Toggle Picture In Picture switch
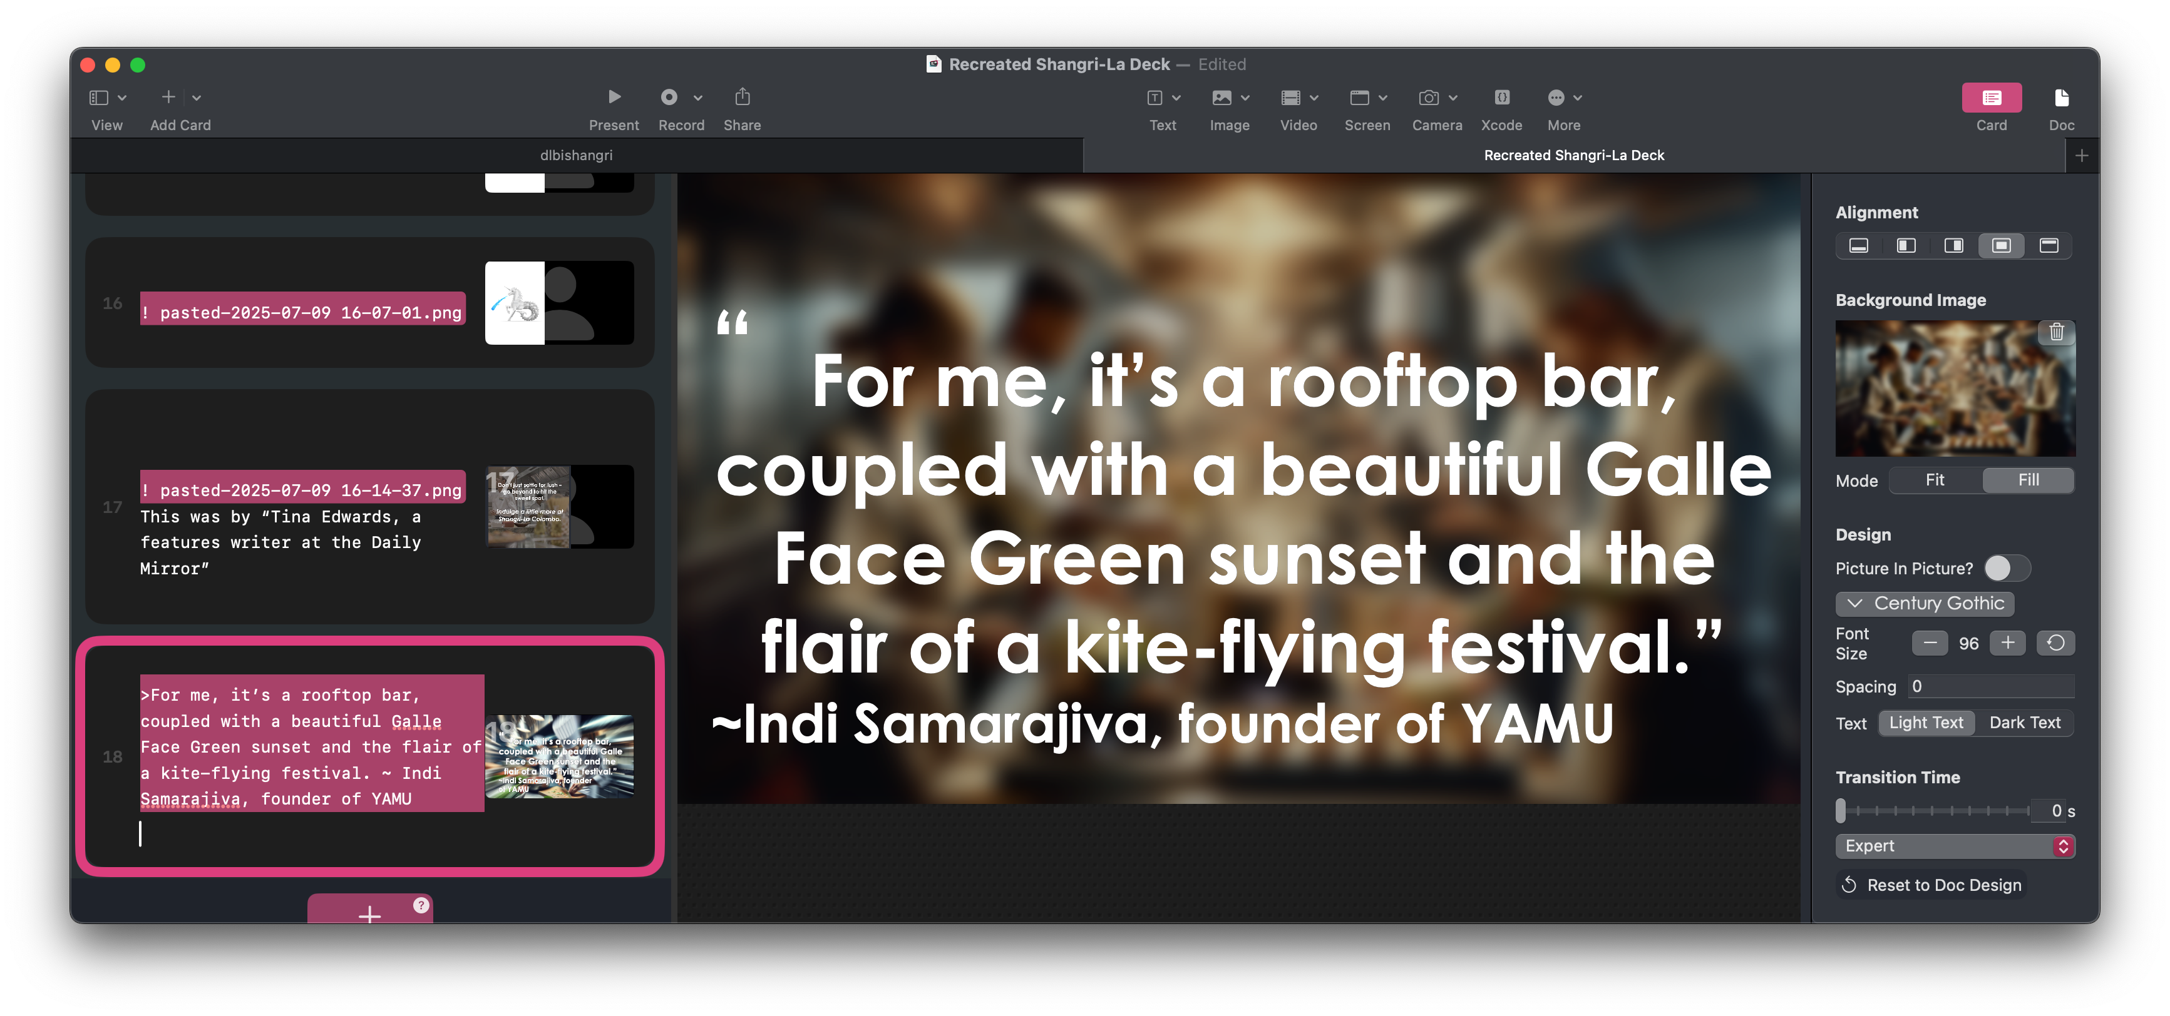The width and height of the screenshot is (2170, 1016). point(2007,568)
